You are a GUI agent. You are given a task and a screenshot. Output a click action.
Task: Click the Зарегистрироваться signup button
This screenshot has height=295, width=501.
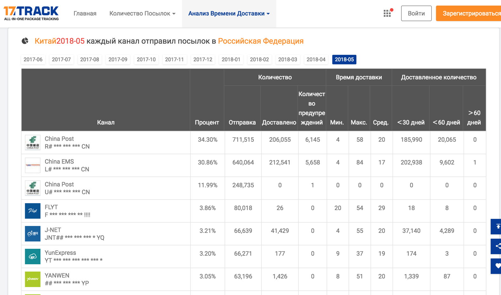pyautogui.click(x=469, y=14)
